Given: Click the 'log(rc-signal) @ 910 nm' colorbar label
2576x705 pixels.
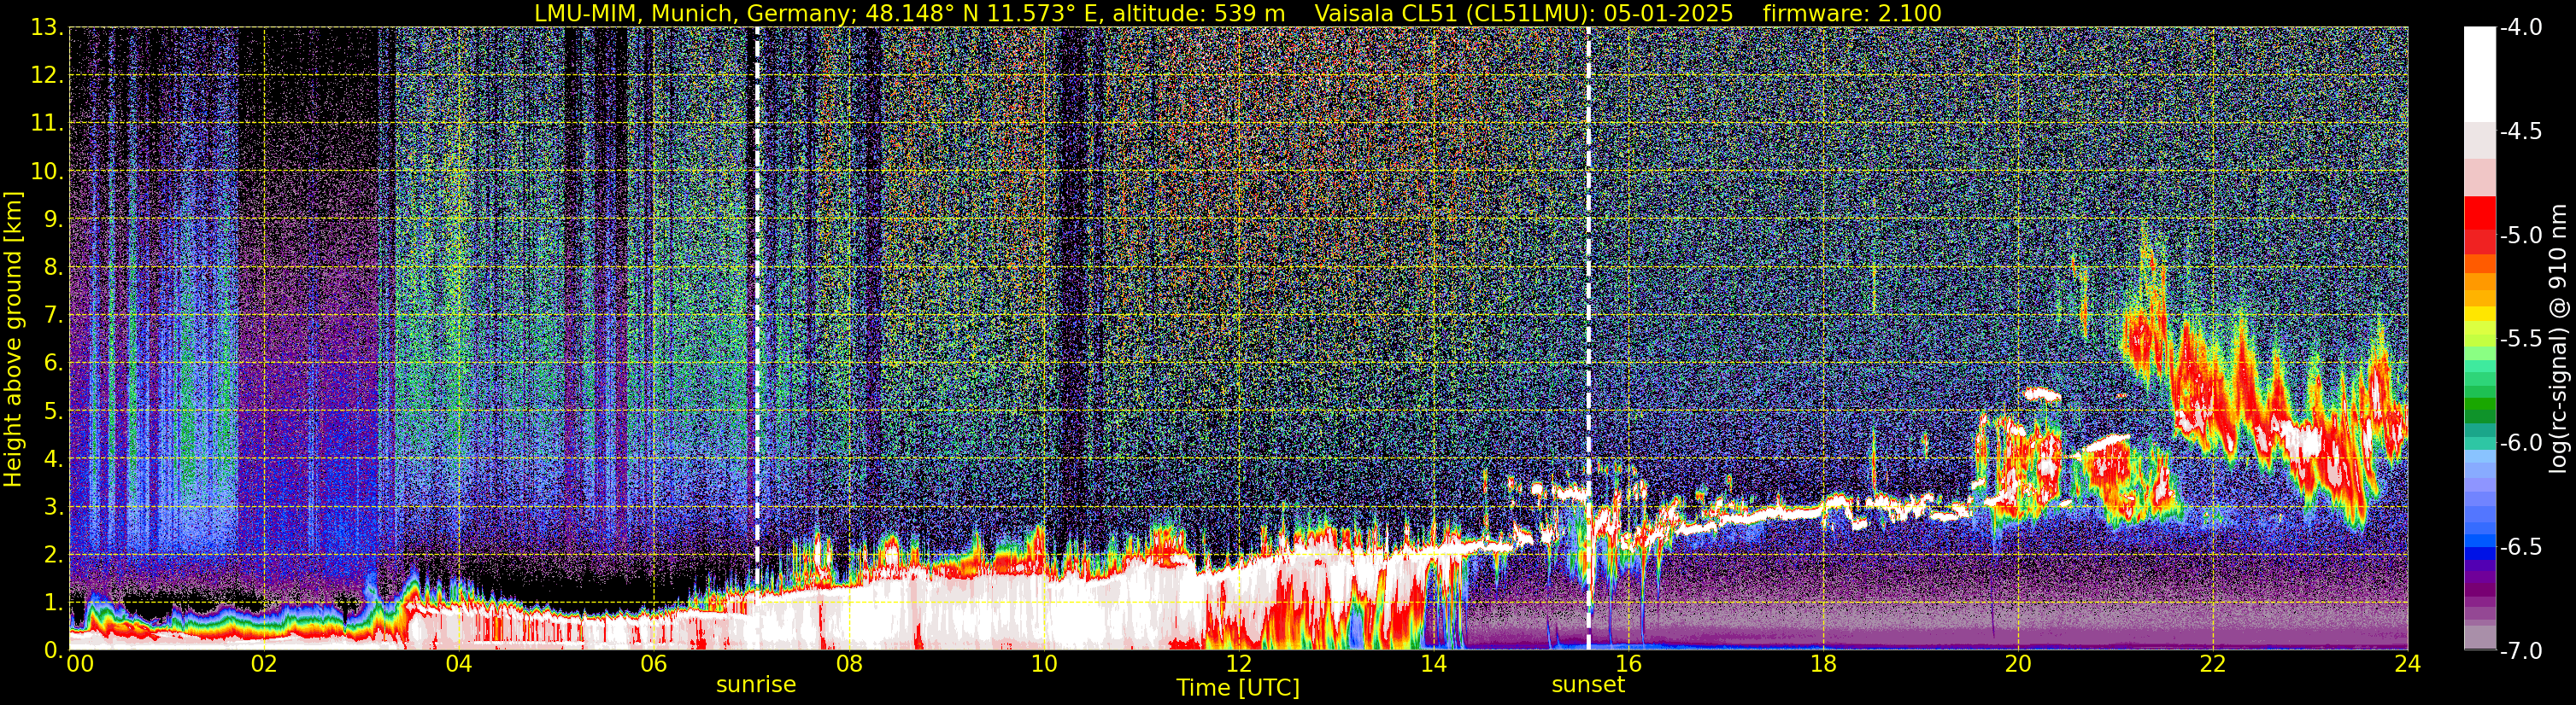Looking at the screenshot, I should coord(2559,339).
